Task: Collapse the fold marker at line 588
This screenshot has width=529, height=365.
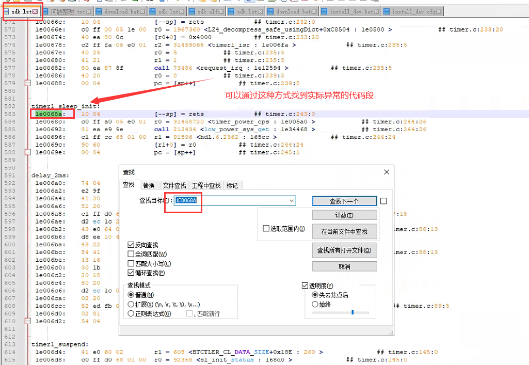Action: pyautogui.click(x=28, y=152)
